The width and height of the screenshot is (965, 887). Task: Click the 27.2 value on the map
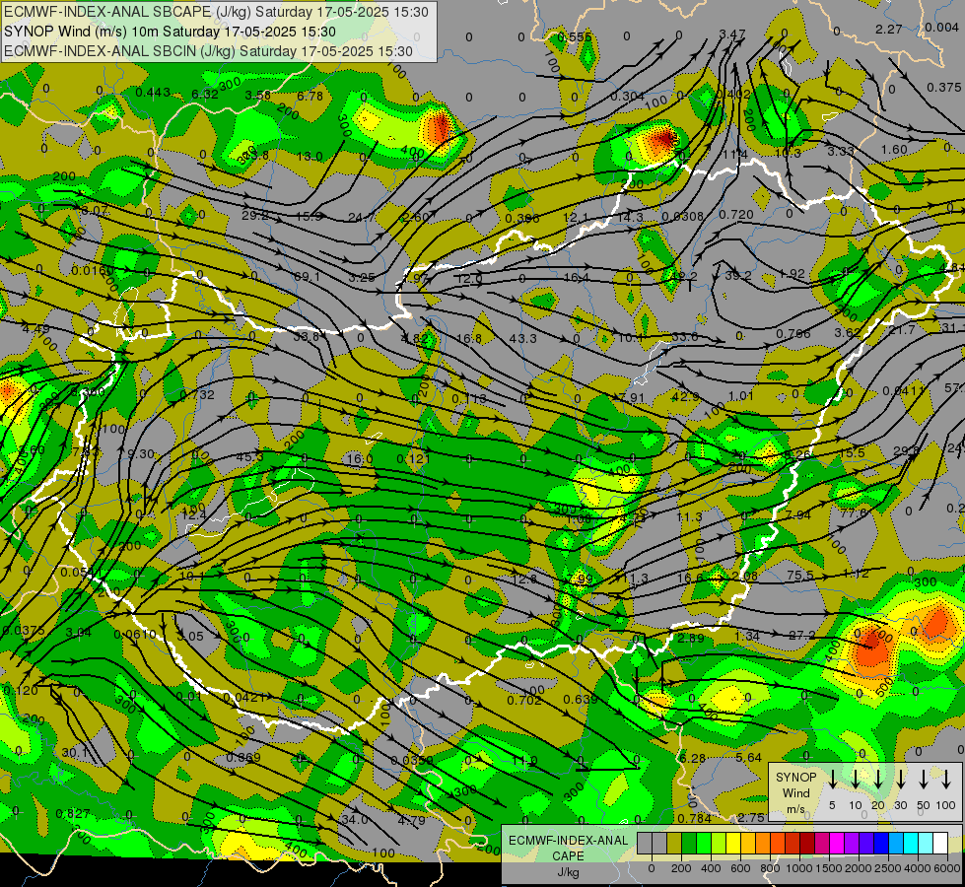[802, 636]
